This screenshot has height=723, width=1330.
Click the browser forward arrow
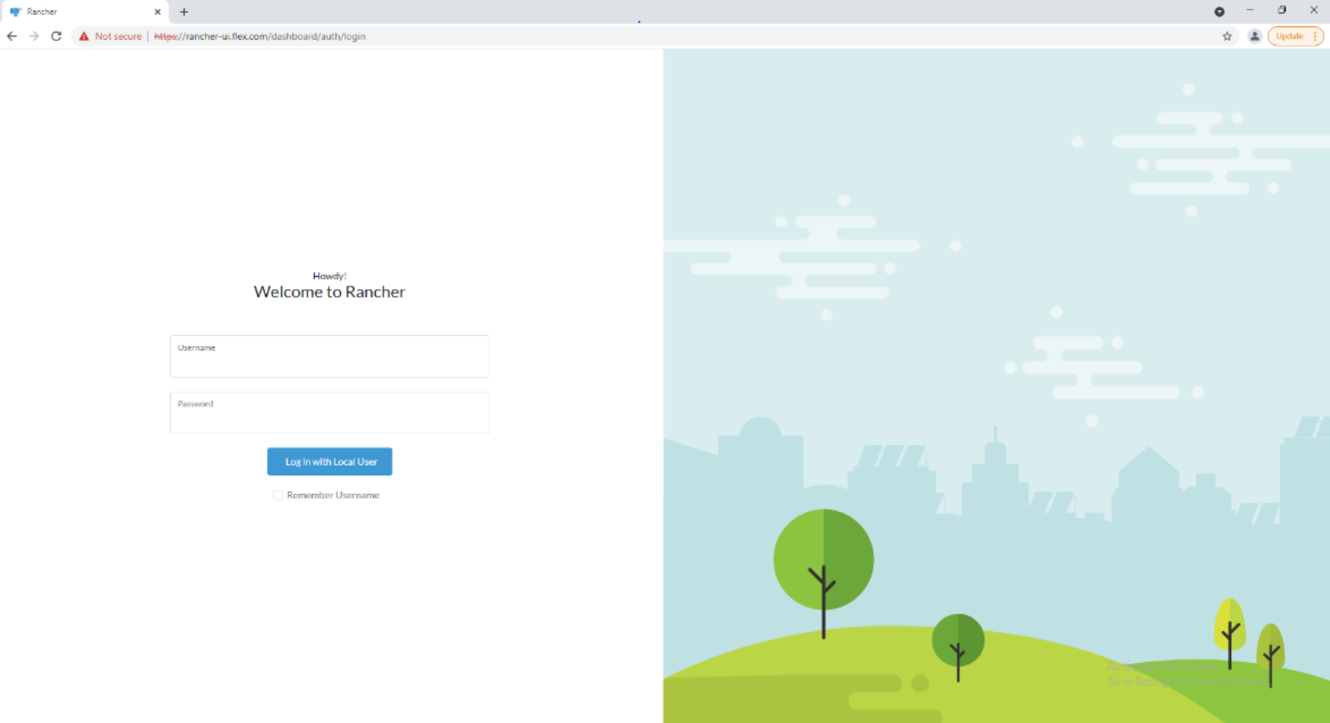(x=34, y=36)
